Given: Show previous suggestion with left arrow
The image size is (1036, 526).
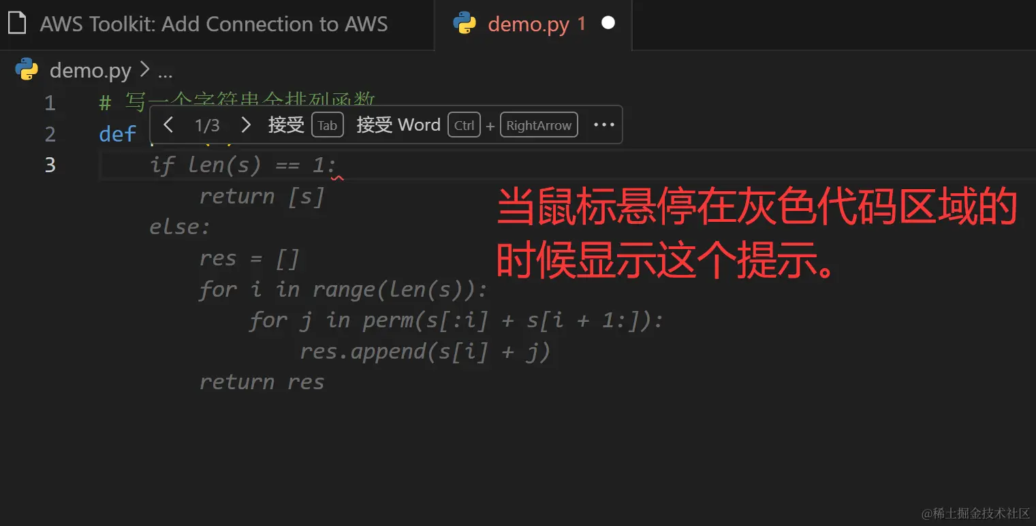Looking at the screenshot, I should coord(169,125).
